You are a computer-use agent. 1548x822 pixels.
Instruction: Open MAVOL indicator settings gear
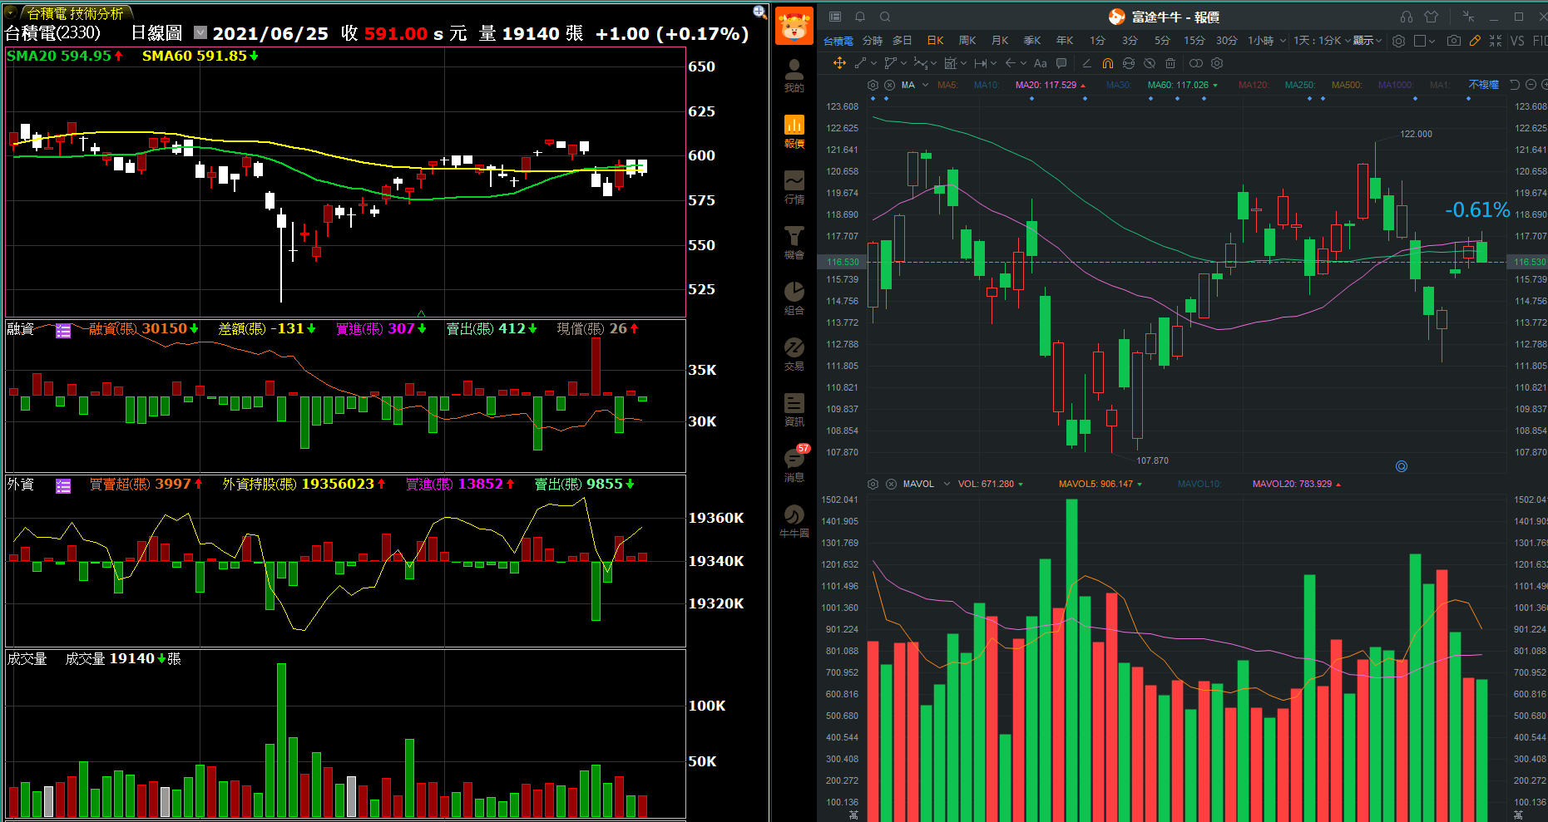873,484
